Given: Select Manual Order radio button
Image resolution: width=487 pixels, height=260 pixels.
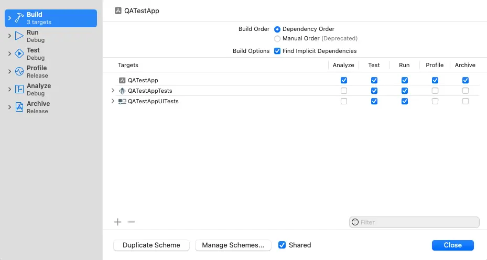Looking at the screenshot, I should pyautogui.click(x=277, y=38).
